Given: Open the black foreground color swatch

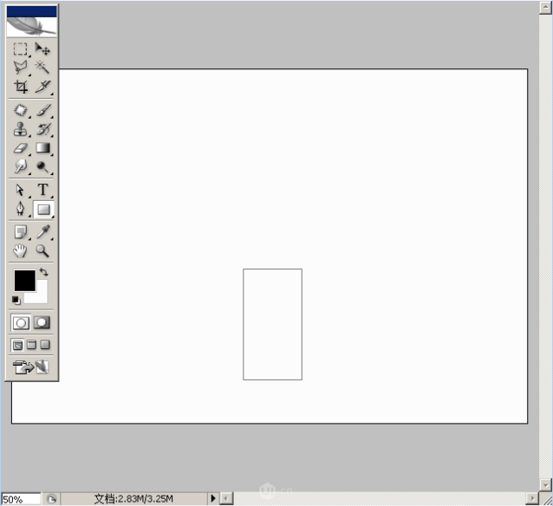Looking at the screenshot, I should [x=23, y=280].
